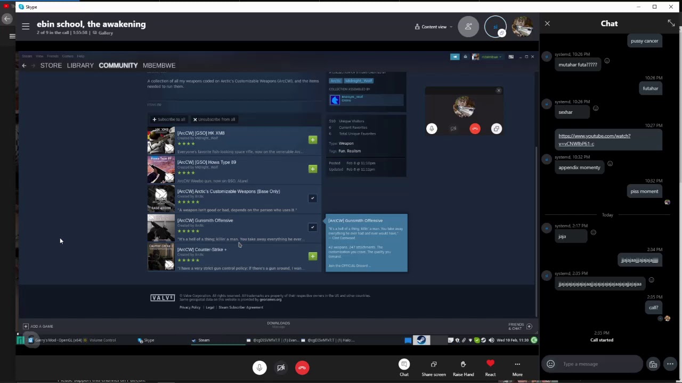Open the YouTube link in chat

pyautogui.click(x=594, y=140)
